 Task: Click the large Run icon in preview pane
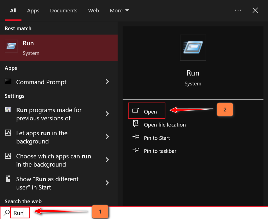(193, 48)
